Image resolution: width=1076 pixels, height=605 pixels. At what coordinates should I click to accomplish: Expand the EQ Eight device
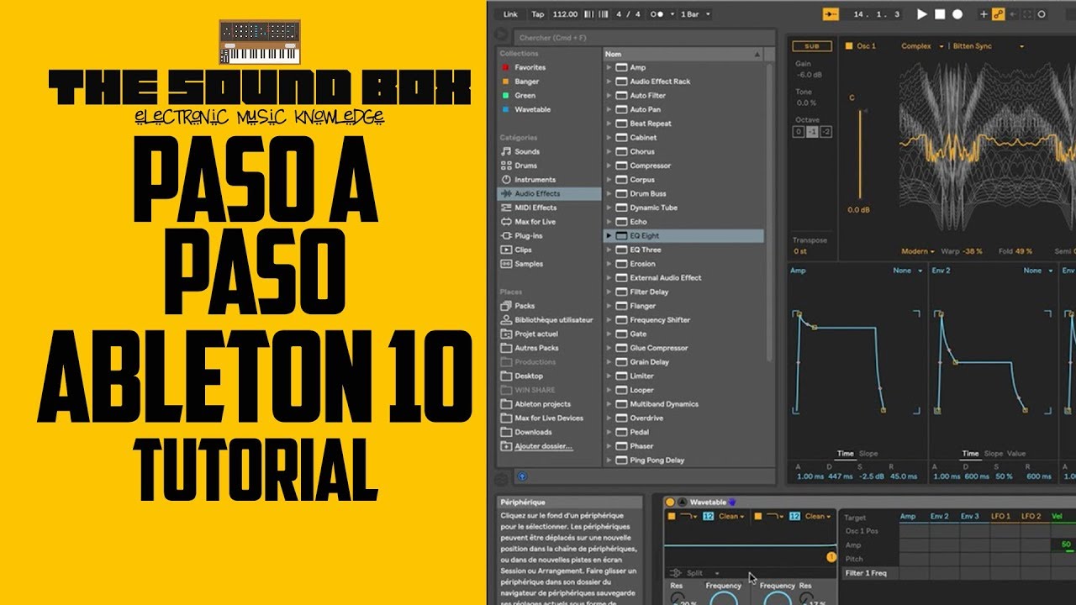[x=609, y=236]
